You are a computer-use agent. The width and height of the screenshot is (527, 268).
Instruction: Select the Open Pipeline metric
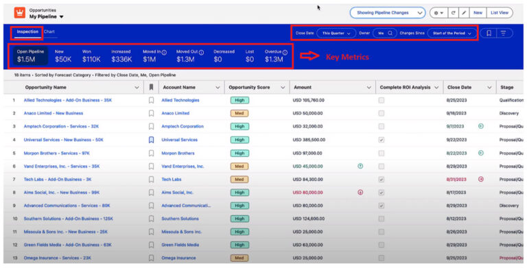(x=31, y=56)
